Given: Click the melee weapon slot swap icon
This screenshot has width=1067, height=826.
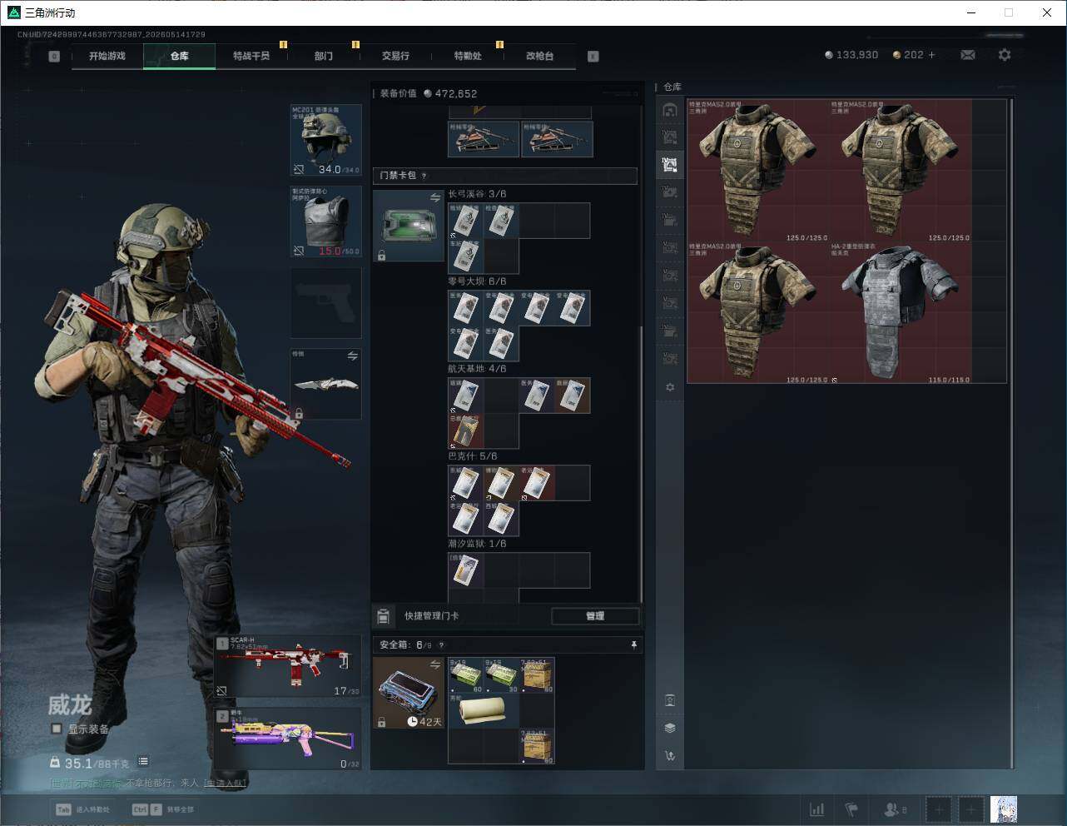Looking at the screenshot, I should pyautogui.click(x=352, y=356).
